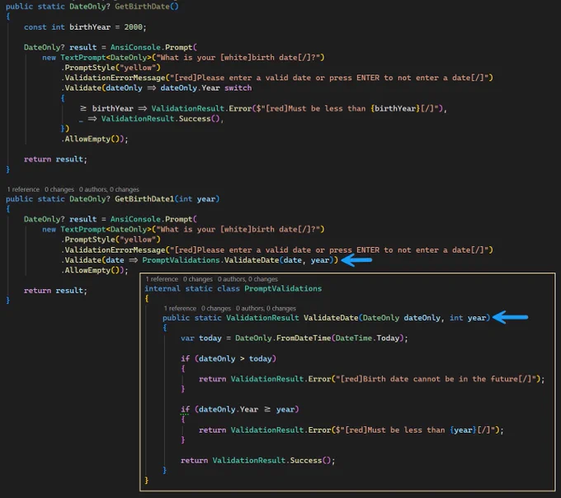Click "int year" parameter of GetBirthDate1

click(197, 199)
